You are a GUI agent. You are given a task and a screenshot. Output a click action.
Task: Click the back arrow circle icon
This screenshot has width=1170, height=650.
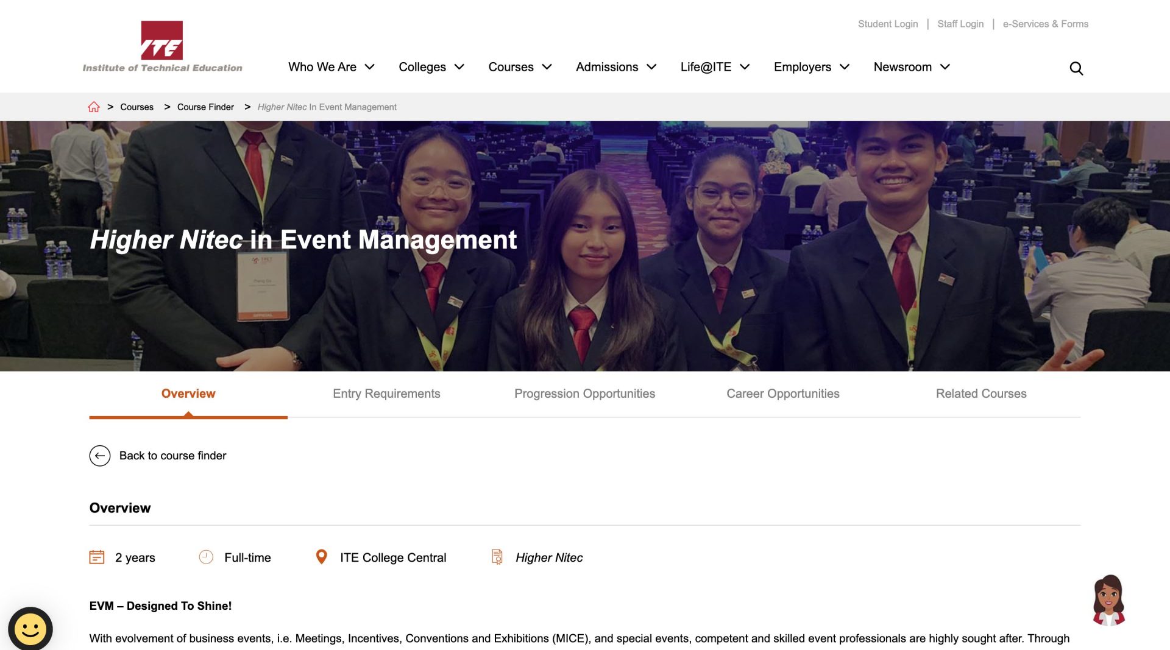point(101,455)
